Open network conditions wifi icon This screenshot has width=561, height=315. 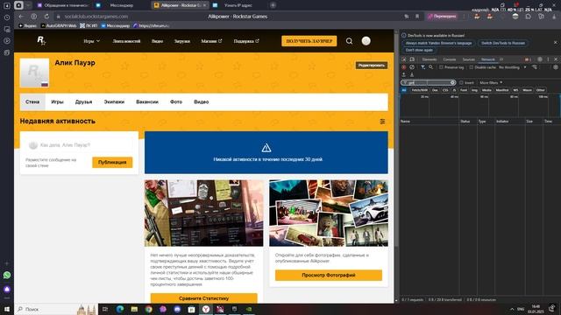(535, 67)
